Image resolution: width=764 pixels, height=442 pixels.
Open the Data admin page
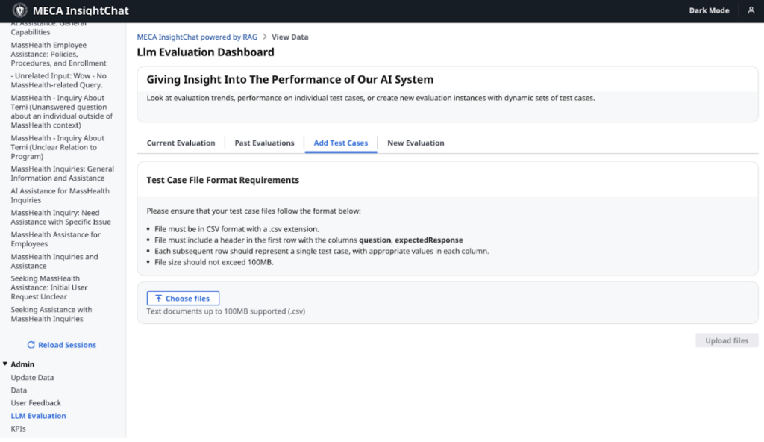(x=19, y=390)
